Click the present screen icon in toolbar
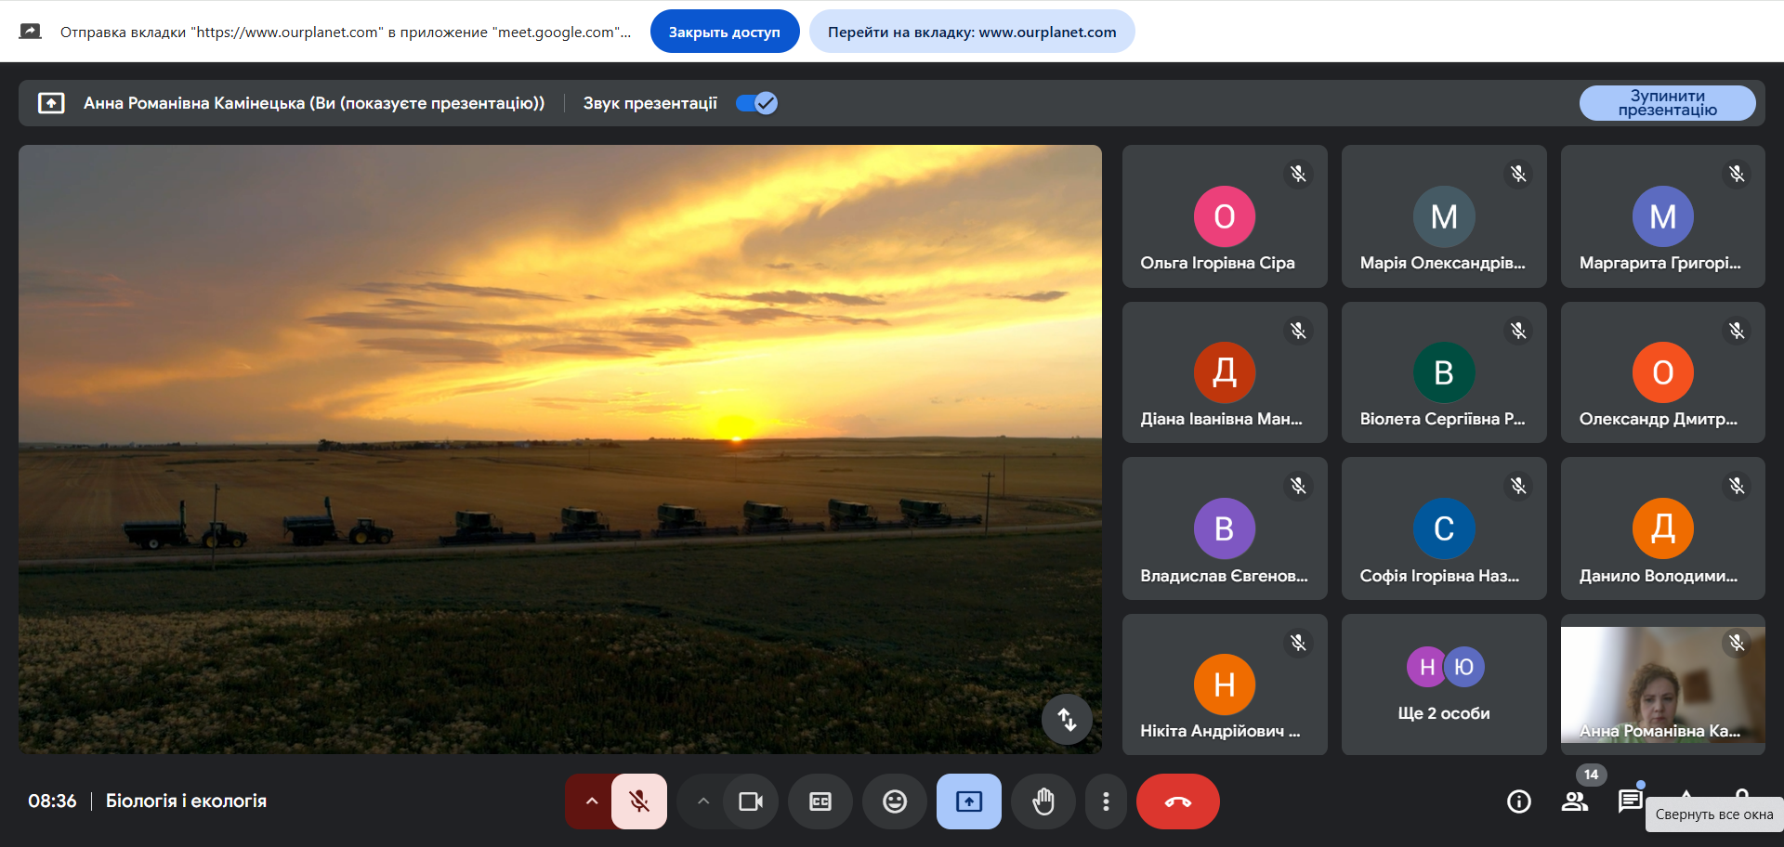Screen dimensions: 1784x847 pyautogui.click(x=968, y=801)
